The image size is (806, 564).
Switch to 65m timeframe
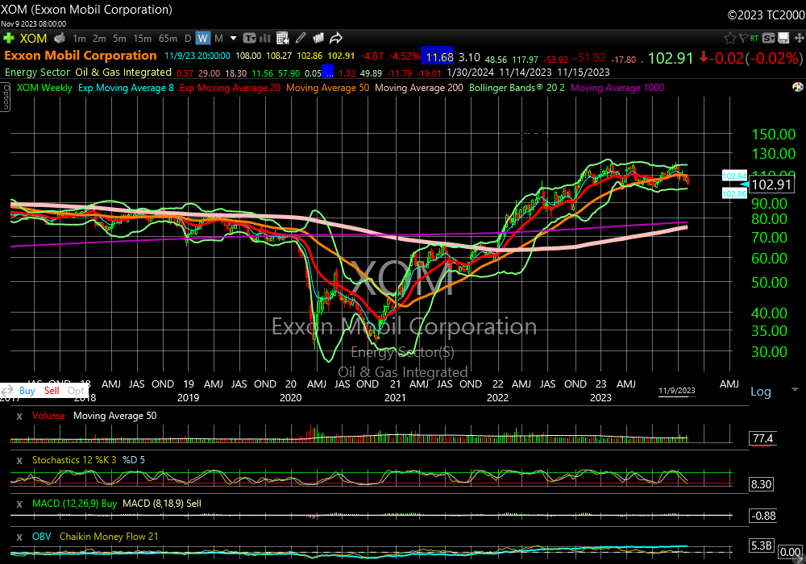point(168,39)
